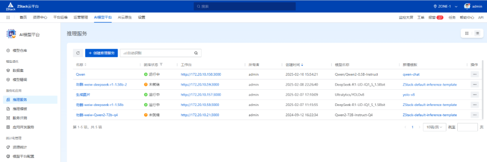
Task: Open the 运营管理 top menu
Action: coord(81,18)
